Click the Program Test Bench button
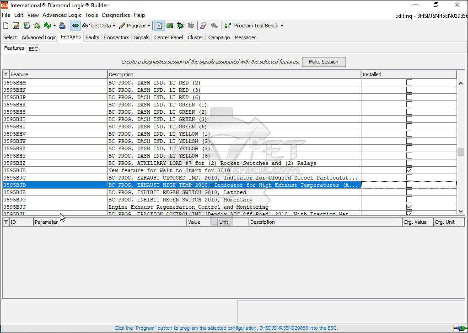468x333 pixels. point(251,26)
